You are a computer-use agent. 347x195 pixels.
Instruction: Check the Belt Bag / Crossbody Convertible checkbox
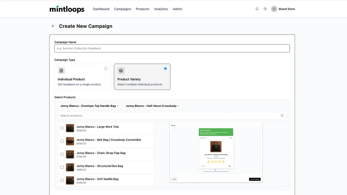[62, 141]
